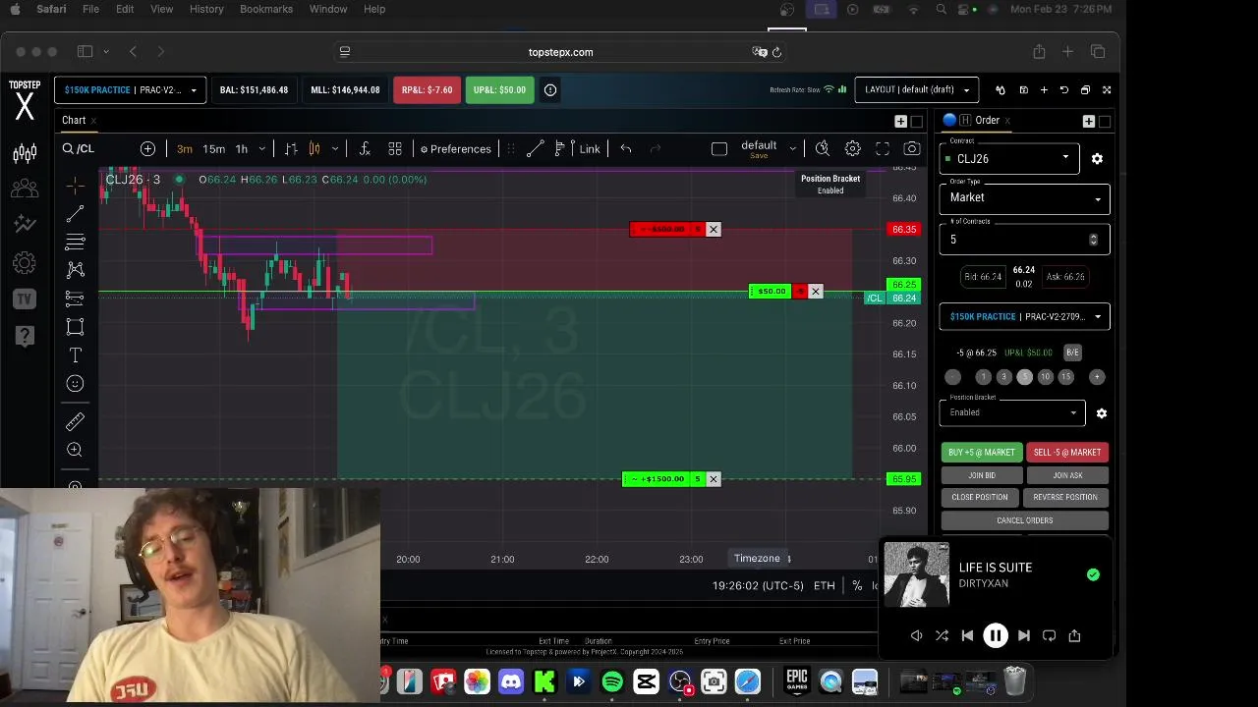Viewport: 1258px width, 707px height.
Task: Set quantity preset to 15 contracts
Action: 1065,377
